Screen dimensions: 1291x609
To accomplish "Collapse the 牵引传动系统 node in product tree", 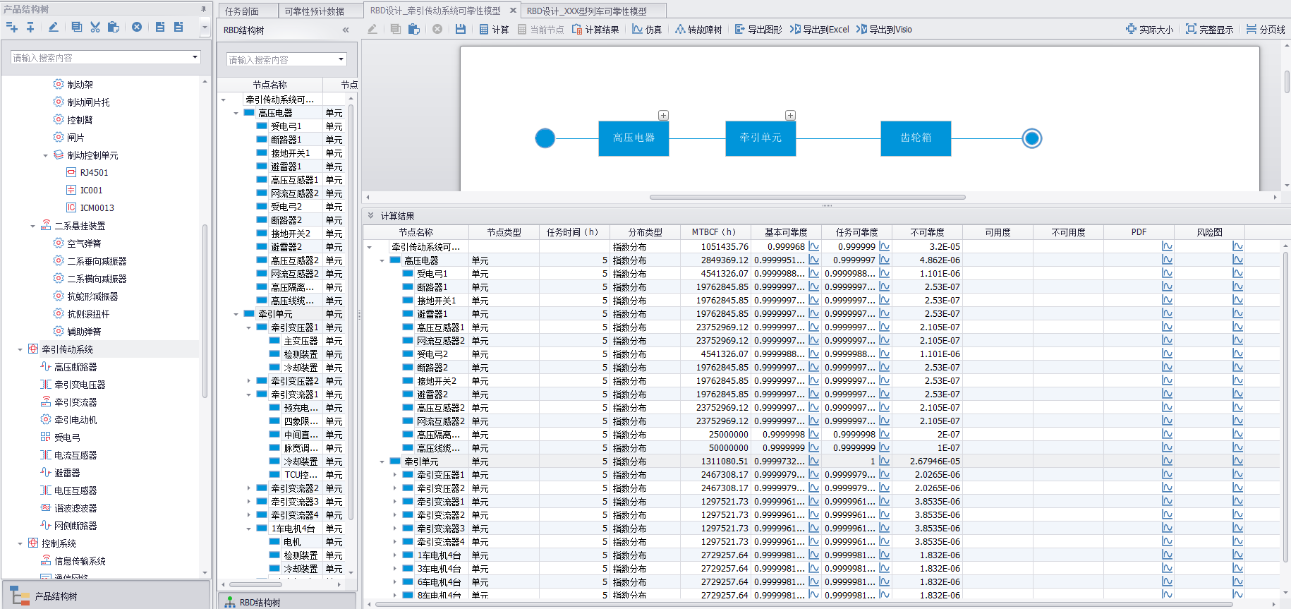I will (20, 349).
